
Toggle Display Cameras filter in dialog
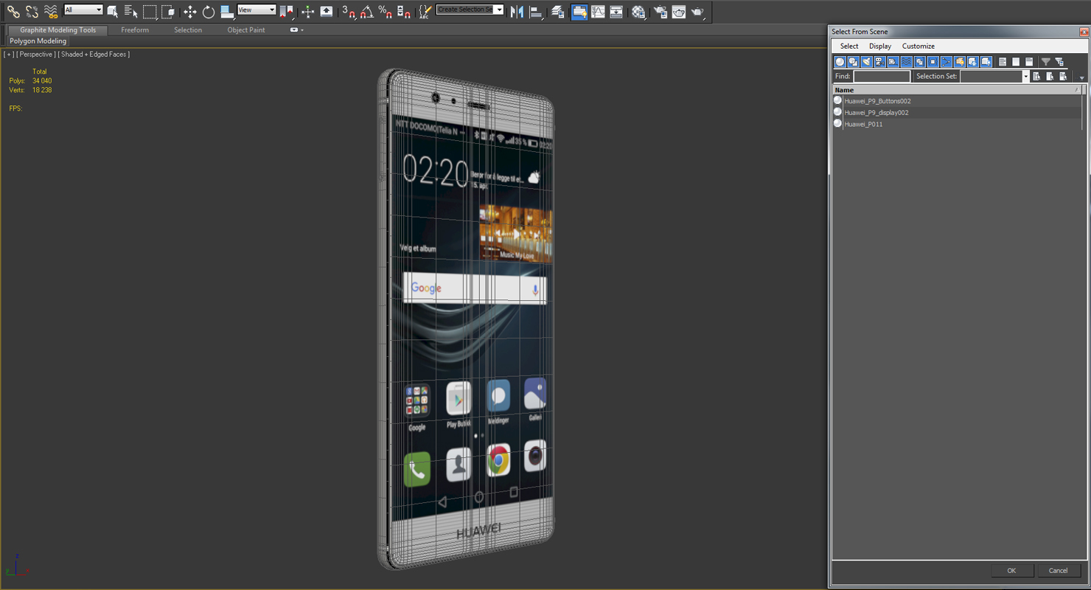879,62
